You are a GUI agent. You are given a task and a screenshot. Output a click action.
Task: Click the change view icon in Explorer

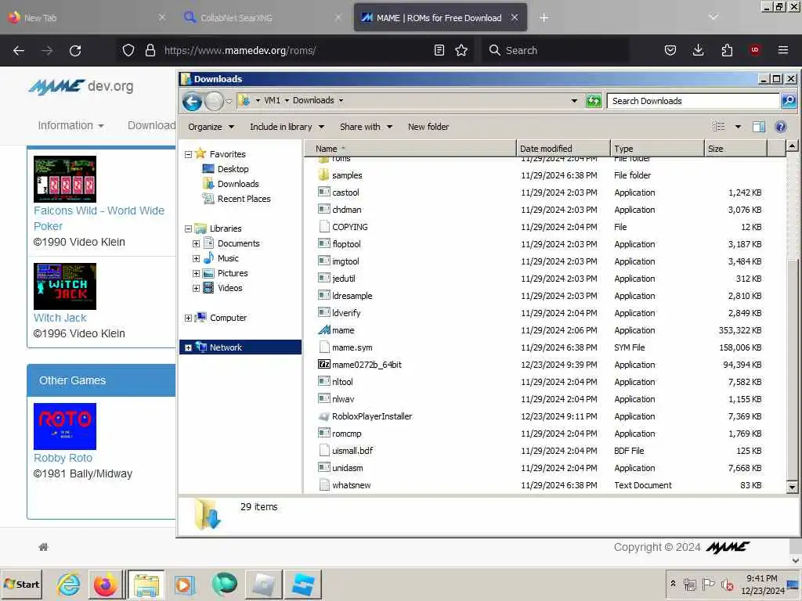pos(719,127)
